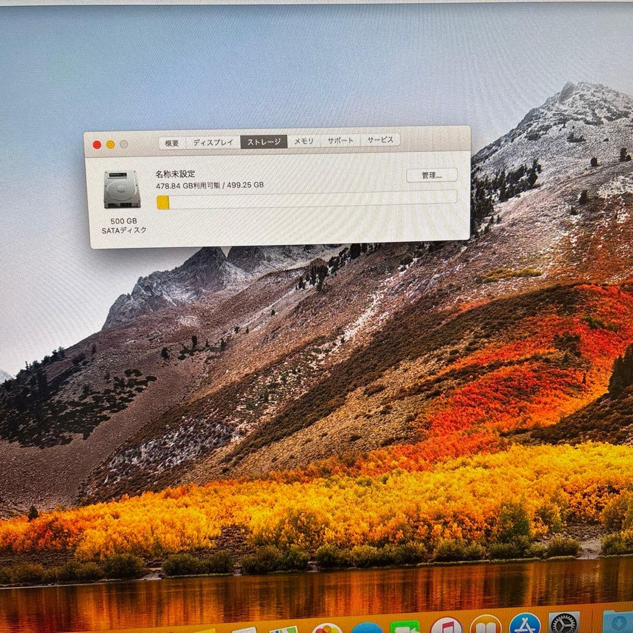Open the サービス service tab
The image size is (633, 633).
[380, 140]
